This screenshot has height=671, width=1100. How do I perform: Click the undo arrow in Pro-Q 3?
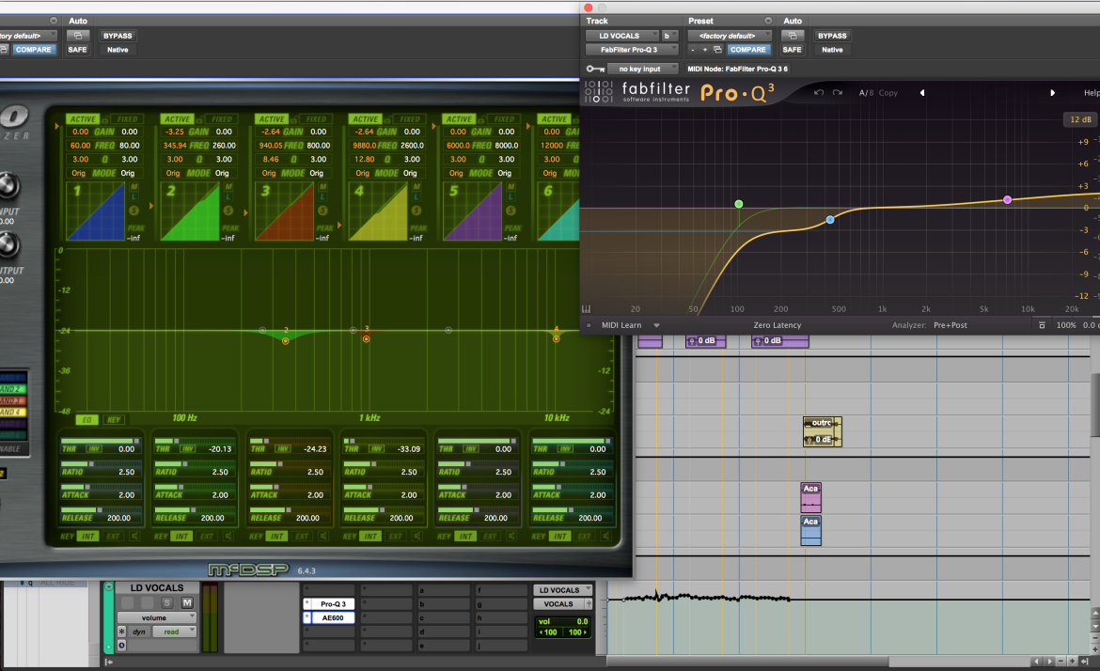(x=819, y=92)
